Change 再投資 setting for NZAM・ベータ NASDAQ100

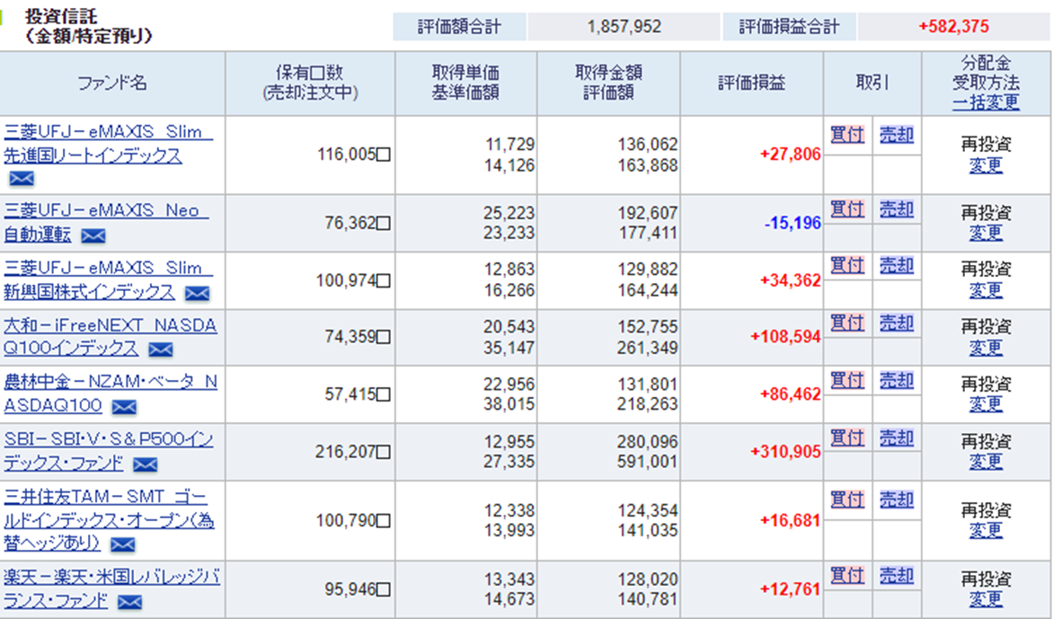click(986, 404)
